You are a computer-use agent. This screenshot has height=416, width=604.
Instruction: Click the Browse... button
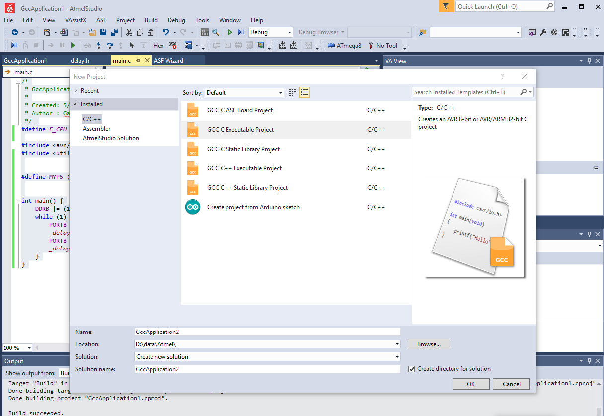429,344
